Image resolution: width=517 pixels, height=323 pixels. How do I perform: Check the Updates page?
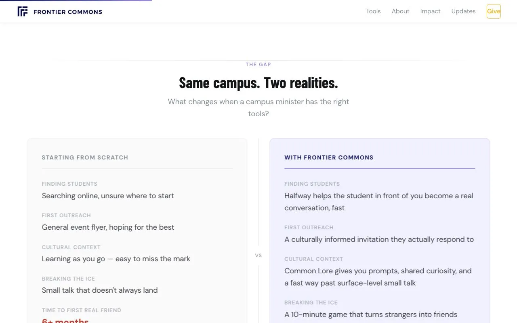(x=463, y=11)
